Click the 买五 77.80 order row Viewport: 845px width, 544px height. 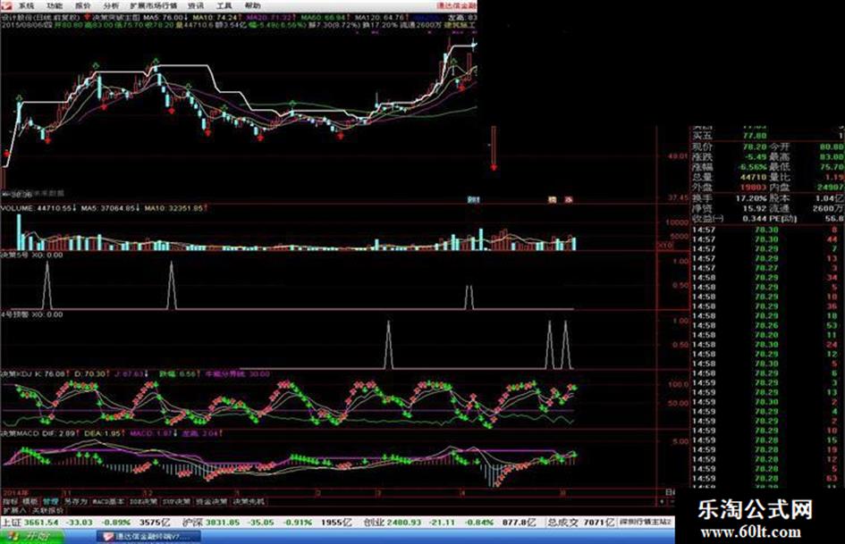[x=767, y=137]
